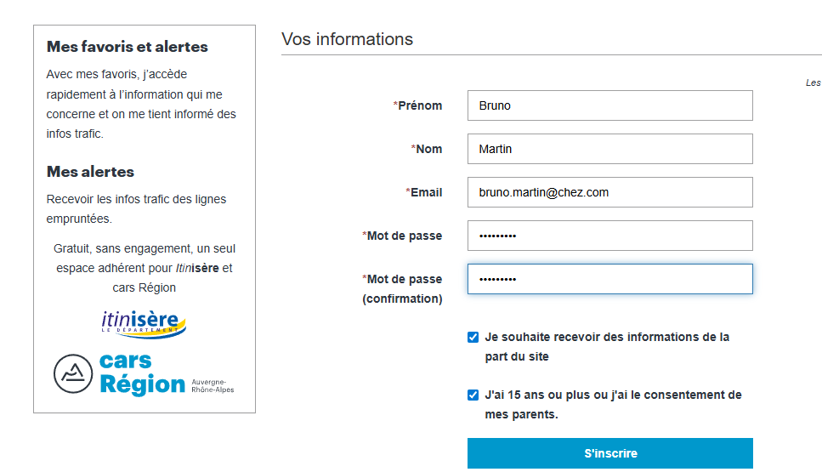Image resolution: width=822 pixels, height=472 pixels.
Task: Select the Email input field
Action: [609, 192]
